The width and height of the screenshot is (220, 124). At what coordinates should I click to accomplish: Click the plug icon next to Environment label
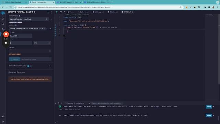20,16
